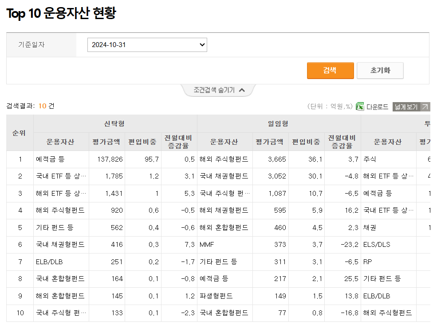Viewport: 433px width, 329px height.
Task: Click 신탁형 전월대비 증감율 header
Action: coord(178,142)
